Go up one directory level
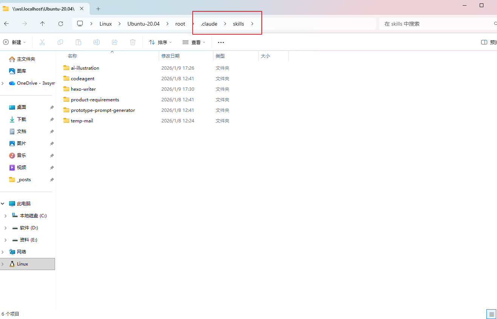Image resolution: width=497 pixels, height=319 pixels. pyautogui.click(x=43, y=24)
